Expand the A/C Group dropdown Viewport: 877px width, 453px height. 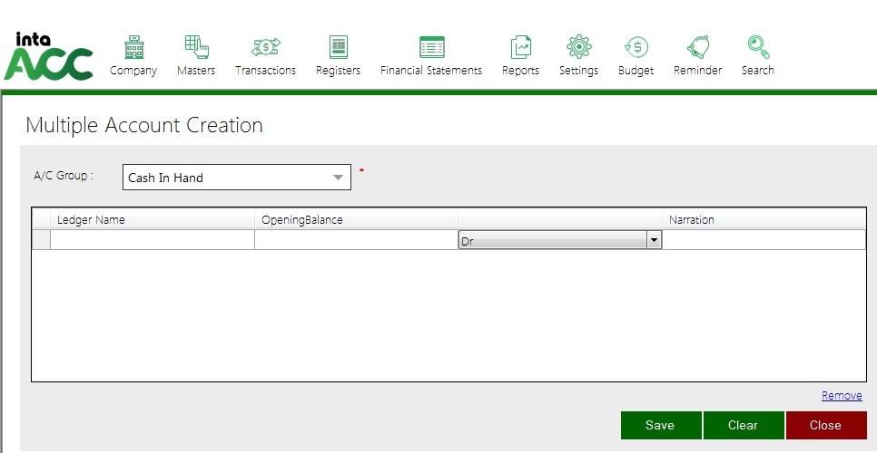(338, 177)
